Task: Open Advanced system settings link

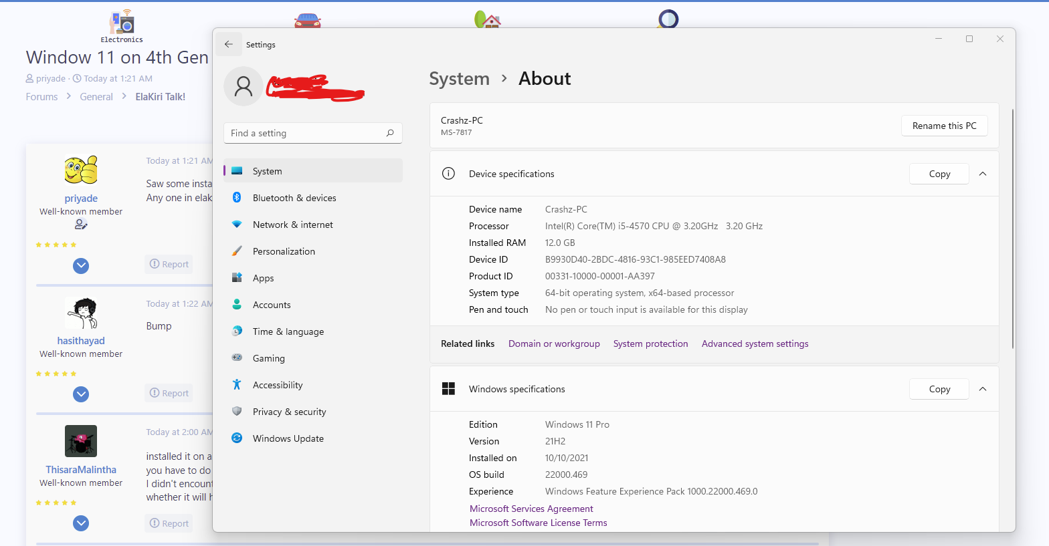Action: tap(755, 344)
